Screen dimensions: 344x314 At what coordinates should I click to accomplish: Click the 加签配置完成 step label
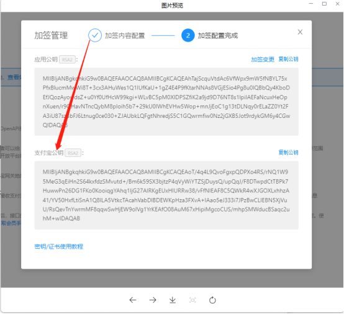(218, 35)
